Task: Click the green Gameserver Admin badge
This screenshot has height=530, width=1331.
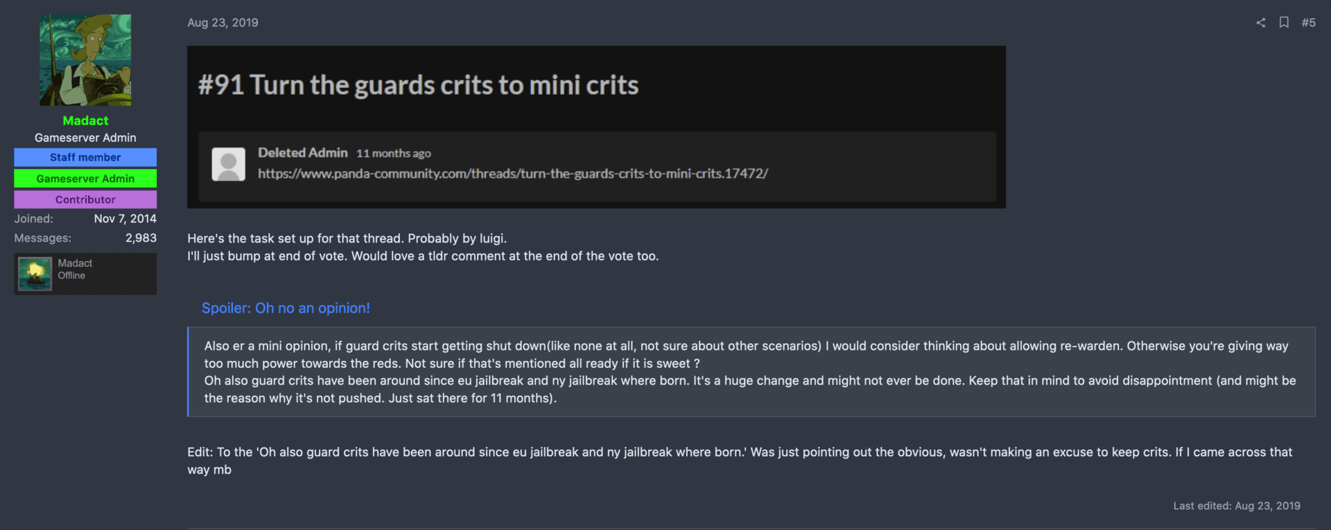Action: pos(85,179)
